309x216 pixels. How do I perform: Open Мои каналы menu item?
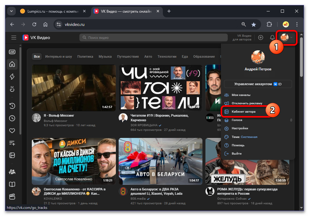tap(258, 95)
